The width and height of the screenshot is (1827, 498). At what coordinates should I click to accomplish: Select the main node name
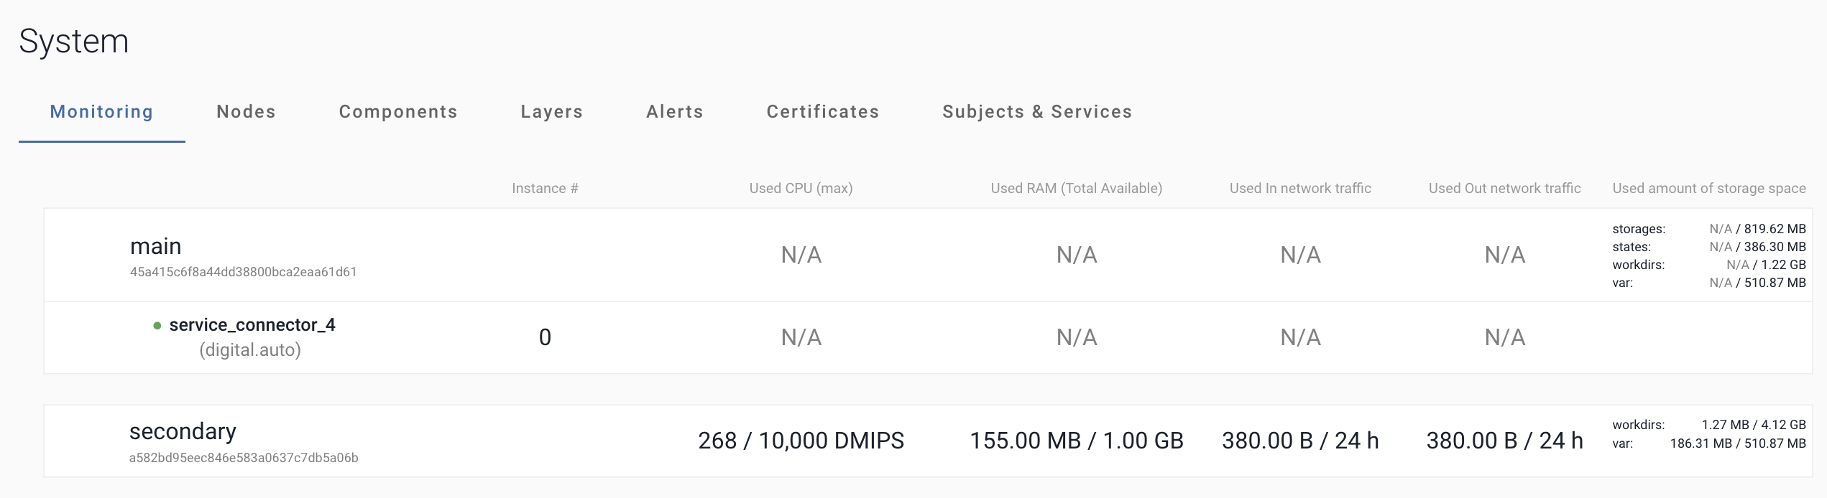[155, 246]
